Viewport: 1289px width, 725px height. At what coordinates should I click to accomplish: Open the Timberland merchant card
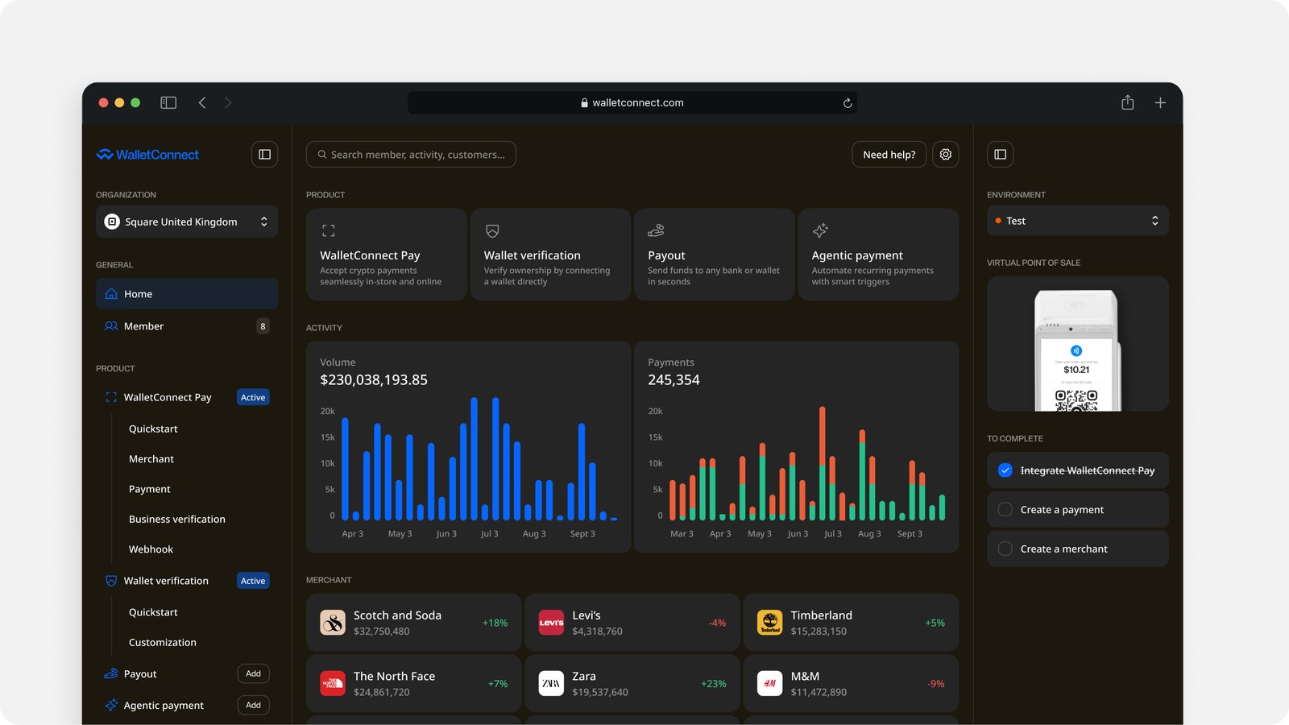tap(851, 623)
